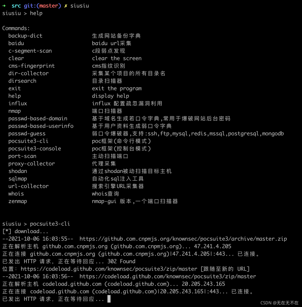Click the blinking terminal cursor block
Screen dimensions: 302x307
(x=109, y=299)
